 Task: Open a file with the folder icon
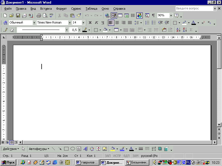pyautogui.click(x=11, y=15)
